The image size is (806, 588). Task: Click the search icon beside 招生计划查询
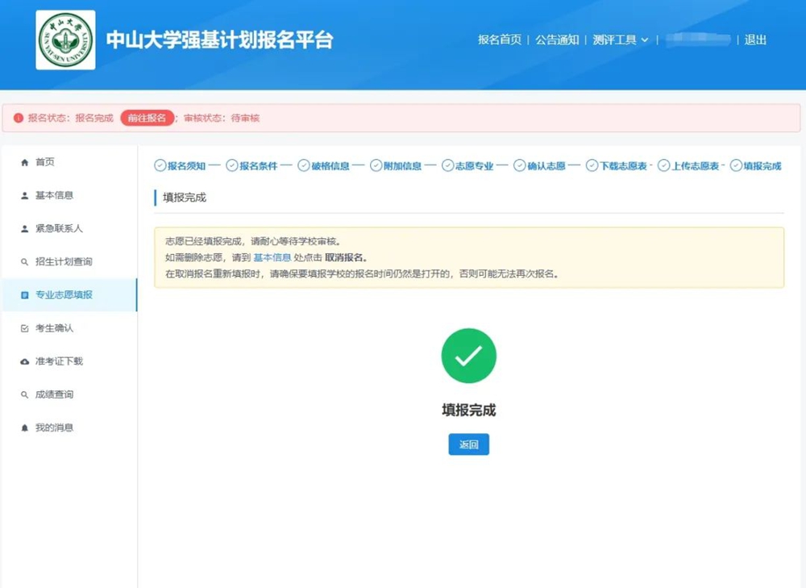[24, 262]
